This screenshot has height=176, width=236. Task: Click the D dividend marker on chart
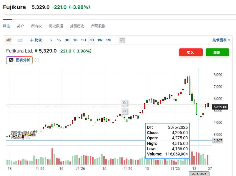[x=124, y=103]
